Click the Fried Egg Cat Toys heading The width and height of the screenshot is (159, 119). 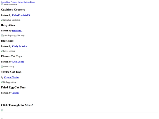13,88
